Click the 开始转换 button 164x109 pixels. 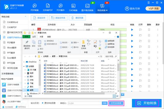147,103
